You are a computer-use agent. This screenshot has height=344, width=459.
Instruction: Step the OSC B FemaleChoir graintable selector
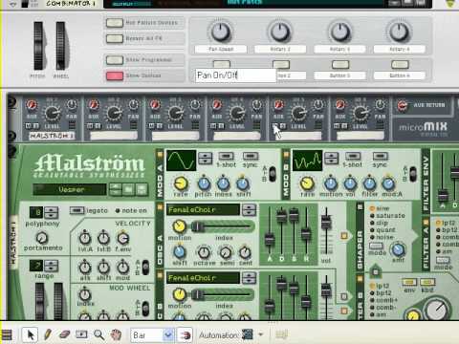(x=249, y=278)
